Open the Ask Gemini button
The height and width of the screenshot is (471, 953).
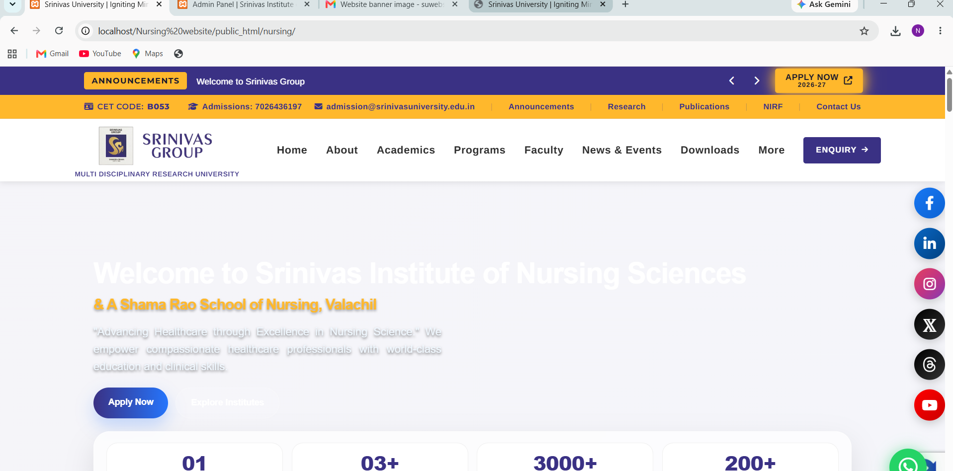(824, 5)
